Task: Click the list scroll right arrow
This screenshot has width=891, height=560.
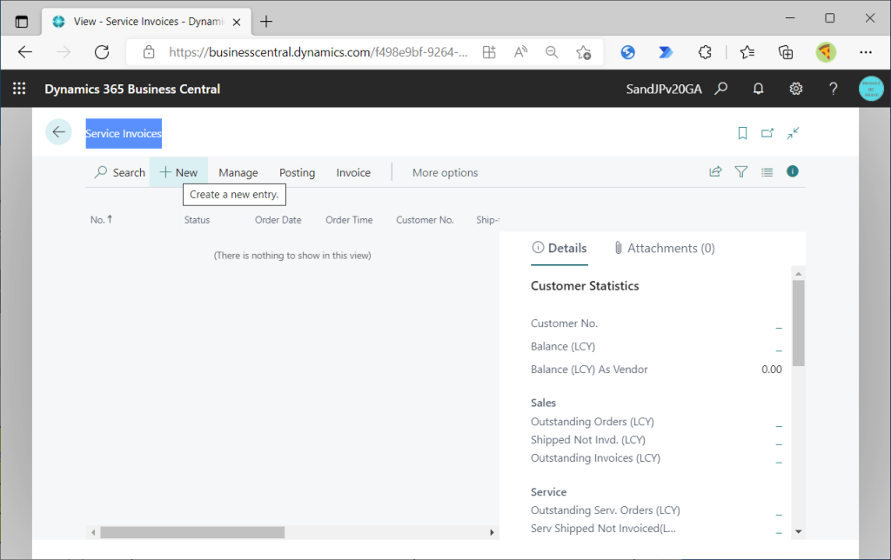Action: coord(492,532)
